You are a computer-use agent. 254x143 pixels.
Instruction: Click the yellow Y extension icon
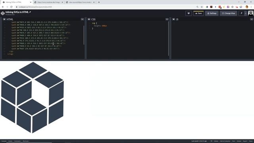coord(224,7)
